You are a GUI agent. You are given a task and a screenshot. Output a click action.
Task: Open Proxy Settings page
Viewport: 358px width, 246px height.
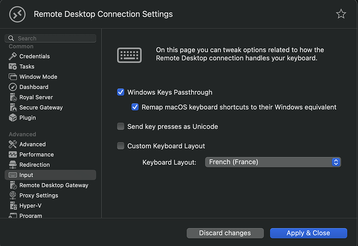38,196
